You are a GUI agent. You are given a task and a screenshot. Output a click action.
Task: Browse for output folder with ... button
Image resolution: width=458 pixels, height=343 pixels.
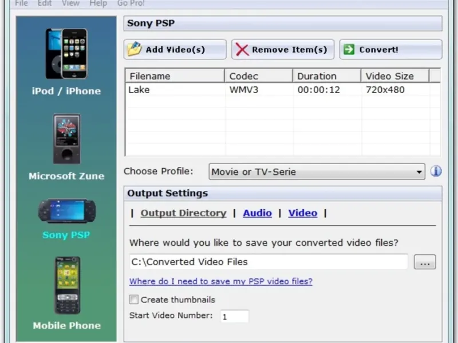tap(425, 262)
